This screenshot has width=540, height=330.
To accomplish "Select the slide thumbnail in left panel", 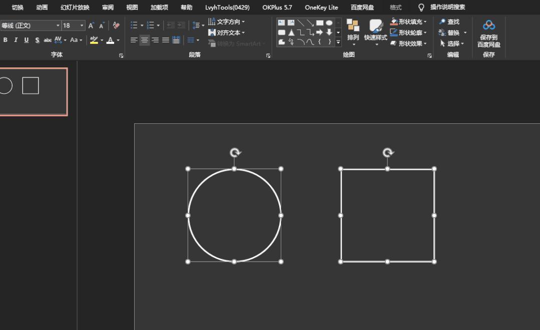I will 33,92.
